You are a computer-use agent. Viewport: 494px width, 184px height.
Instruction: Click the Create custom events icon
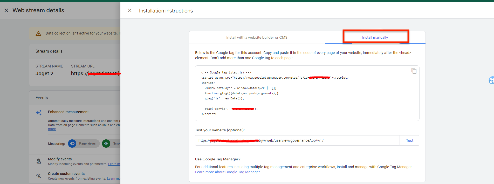tap(39, 176)
